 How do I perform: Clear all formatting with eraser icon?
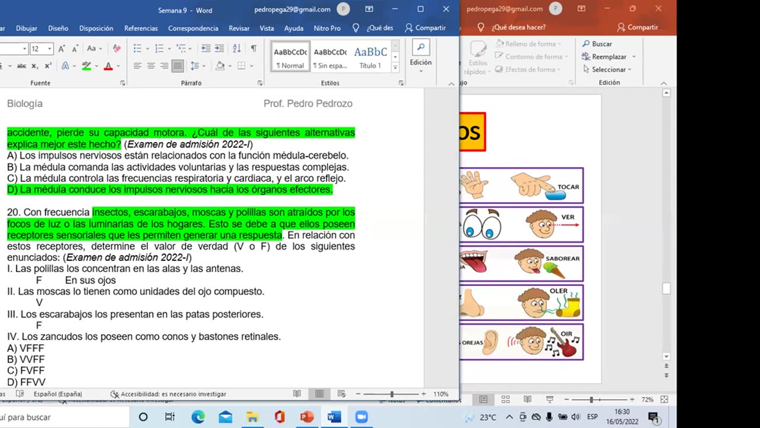(116, 48)
